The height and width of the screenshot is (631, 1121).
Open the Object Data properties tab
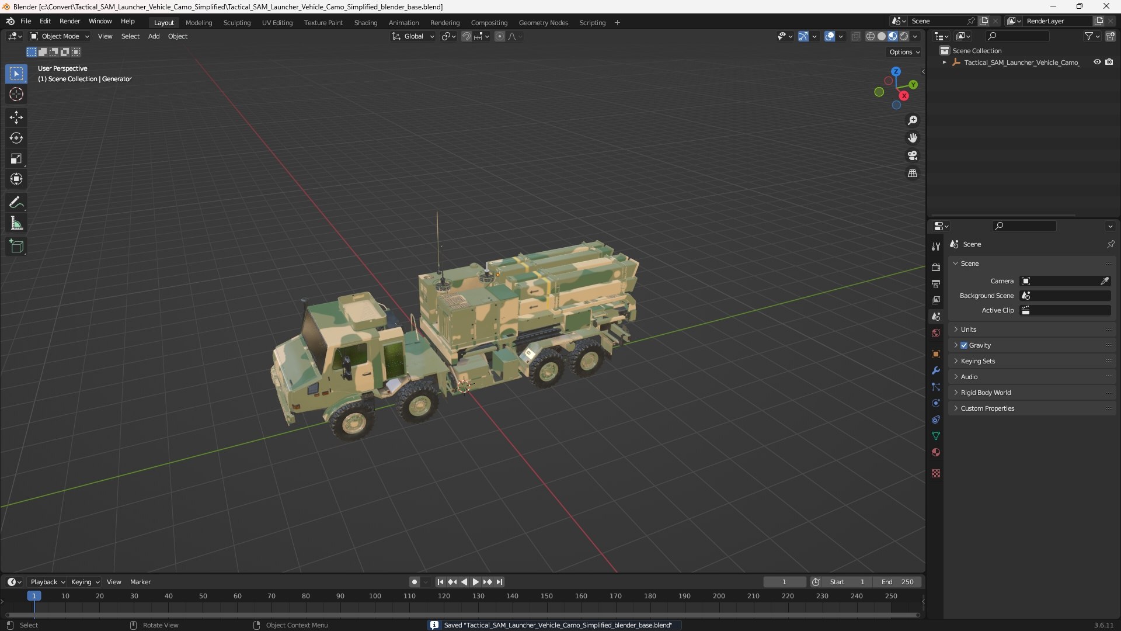point(936,436)
